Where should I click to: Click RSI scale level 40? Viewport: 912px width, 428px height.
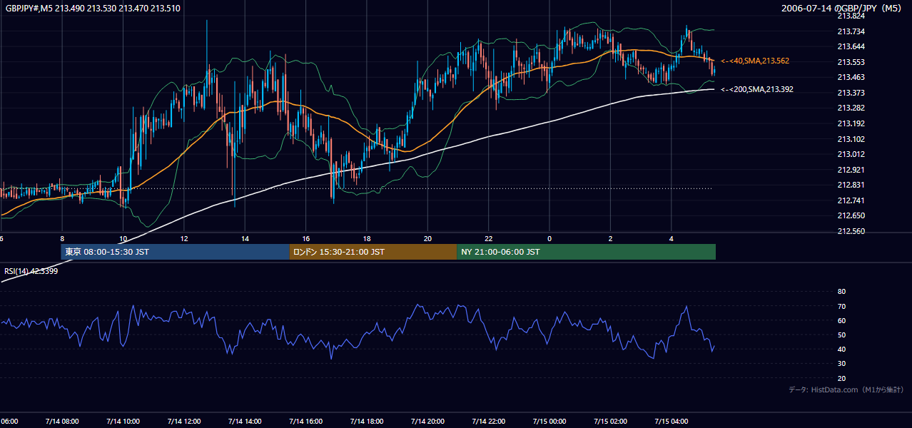pos(841,350)
